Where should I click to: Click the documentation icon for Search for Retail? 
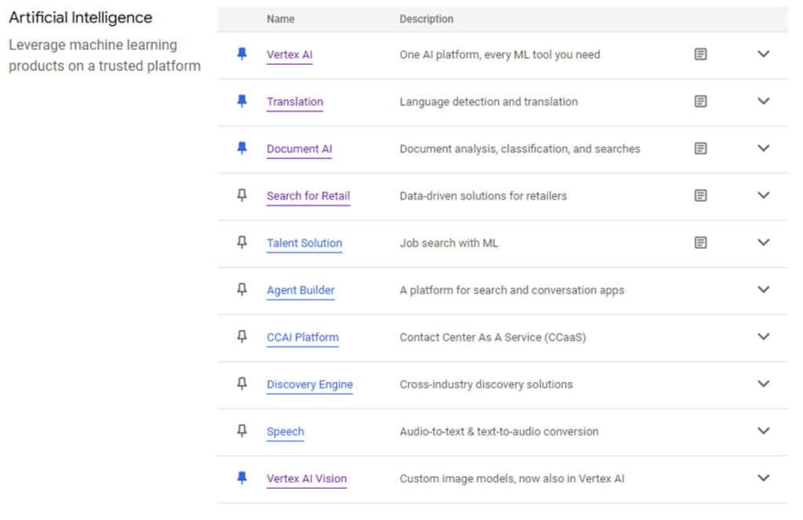coord(700,196)
